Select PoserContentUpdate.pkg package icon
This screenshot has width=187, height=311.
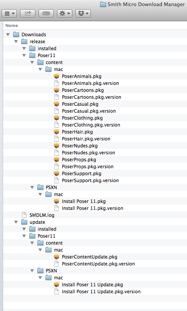click(x=57, y=257)
